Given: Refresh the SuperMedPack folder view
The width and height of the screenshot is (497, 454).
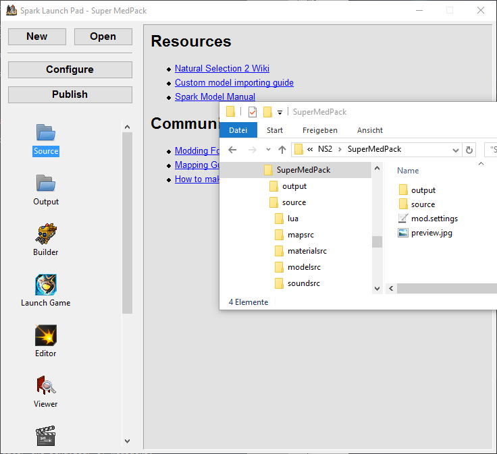Looking at the screenshot, I should [x=469, y=150].
